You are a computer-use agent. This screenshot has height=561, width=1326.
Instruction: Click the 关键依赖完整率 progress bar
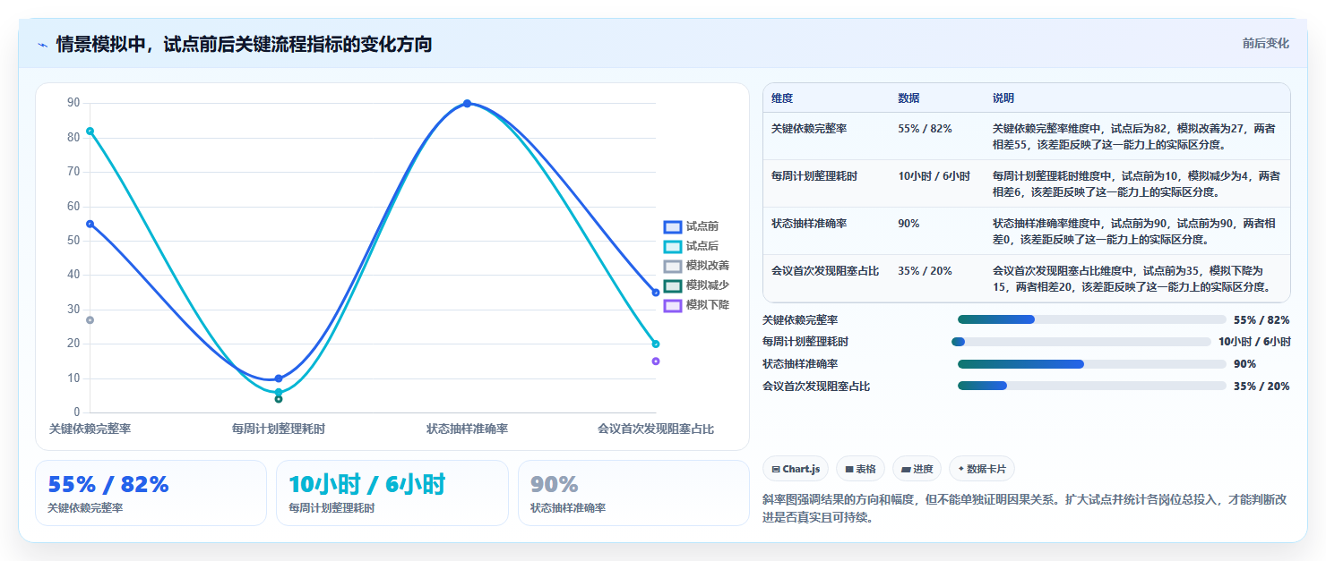click(x=1091, y=319)
